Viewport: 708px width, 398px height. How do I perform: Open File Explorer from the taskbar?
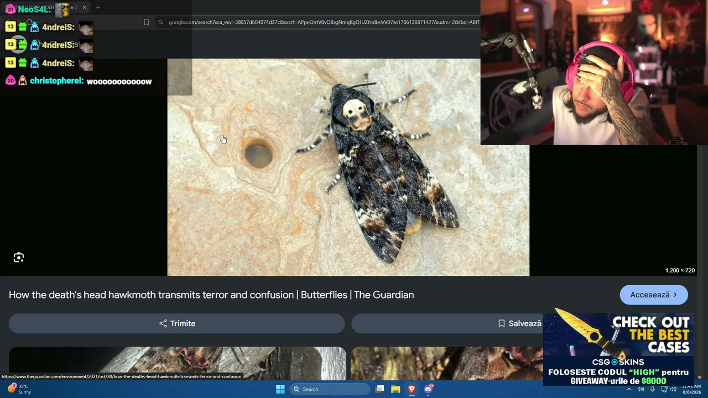[x=395, y=389]
